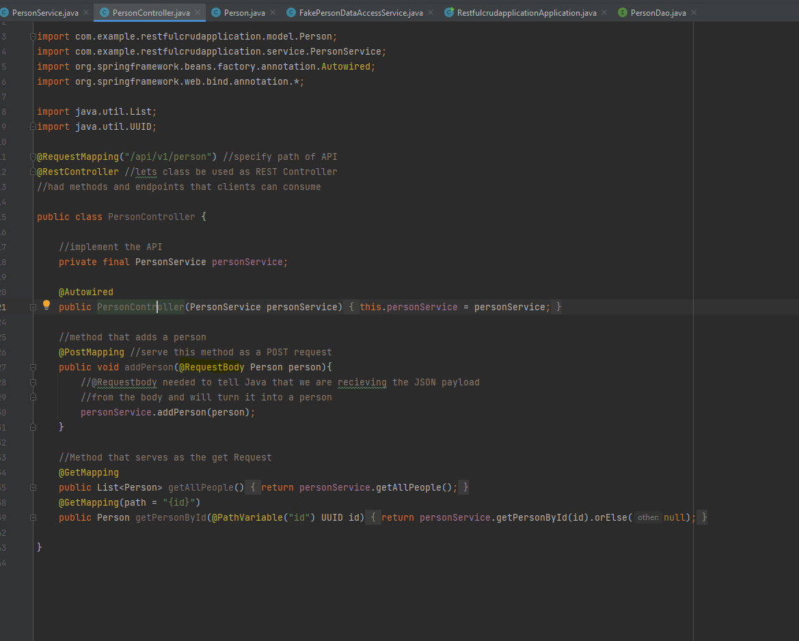799x641 pixels.
Task: Switch to RestfulcrudapplicationApplication.java tab
Action: point(526,13)
